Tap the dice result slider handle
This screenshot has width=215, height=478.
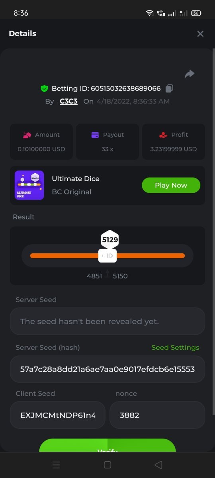coord(107,256)
